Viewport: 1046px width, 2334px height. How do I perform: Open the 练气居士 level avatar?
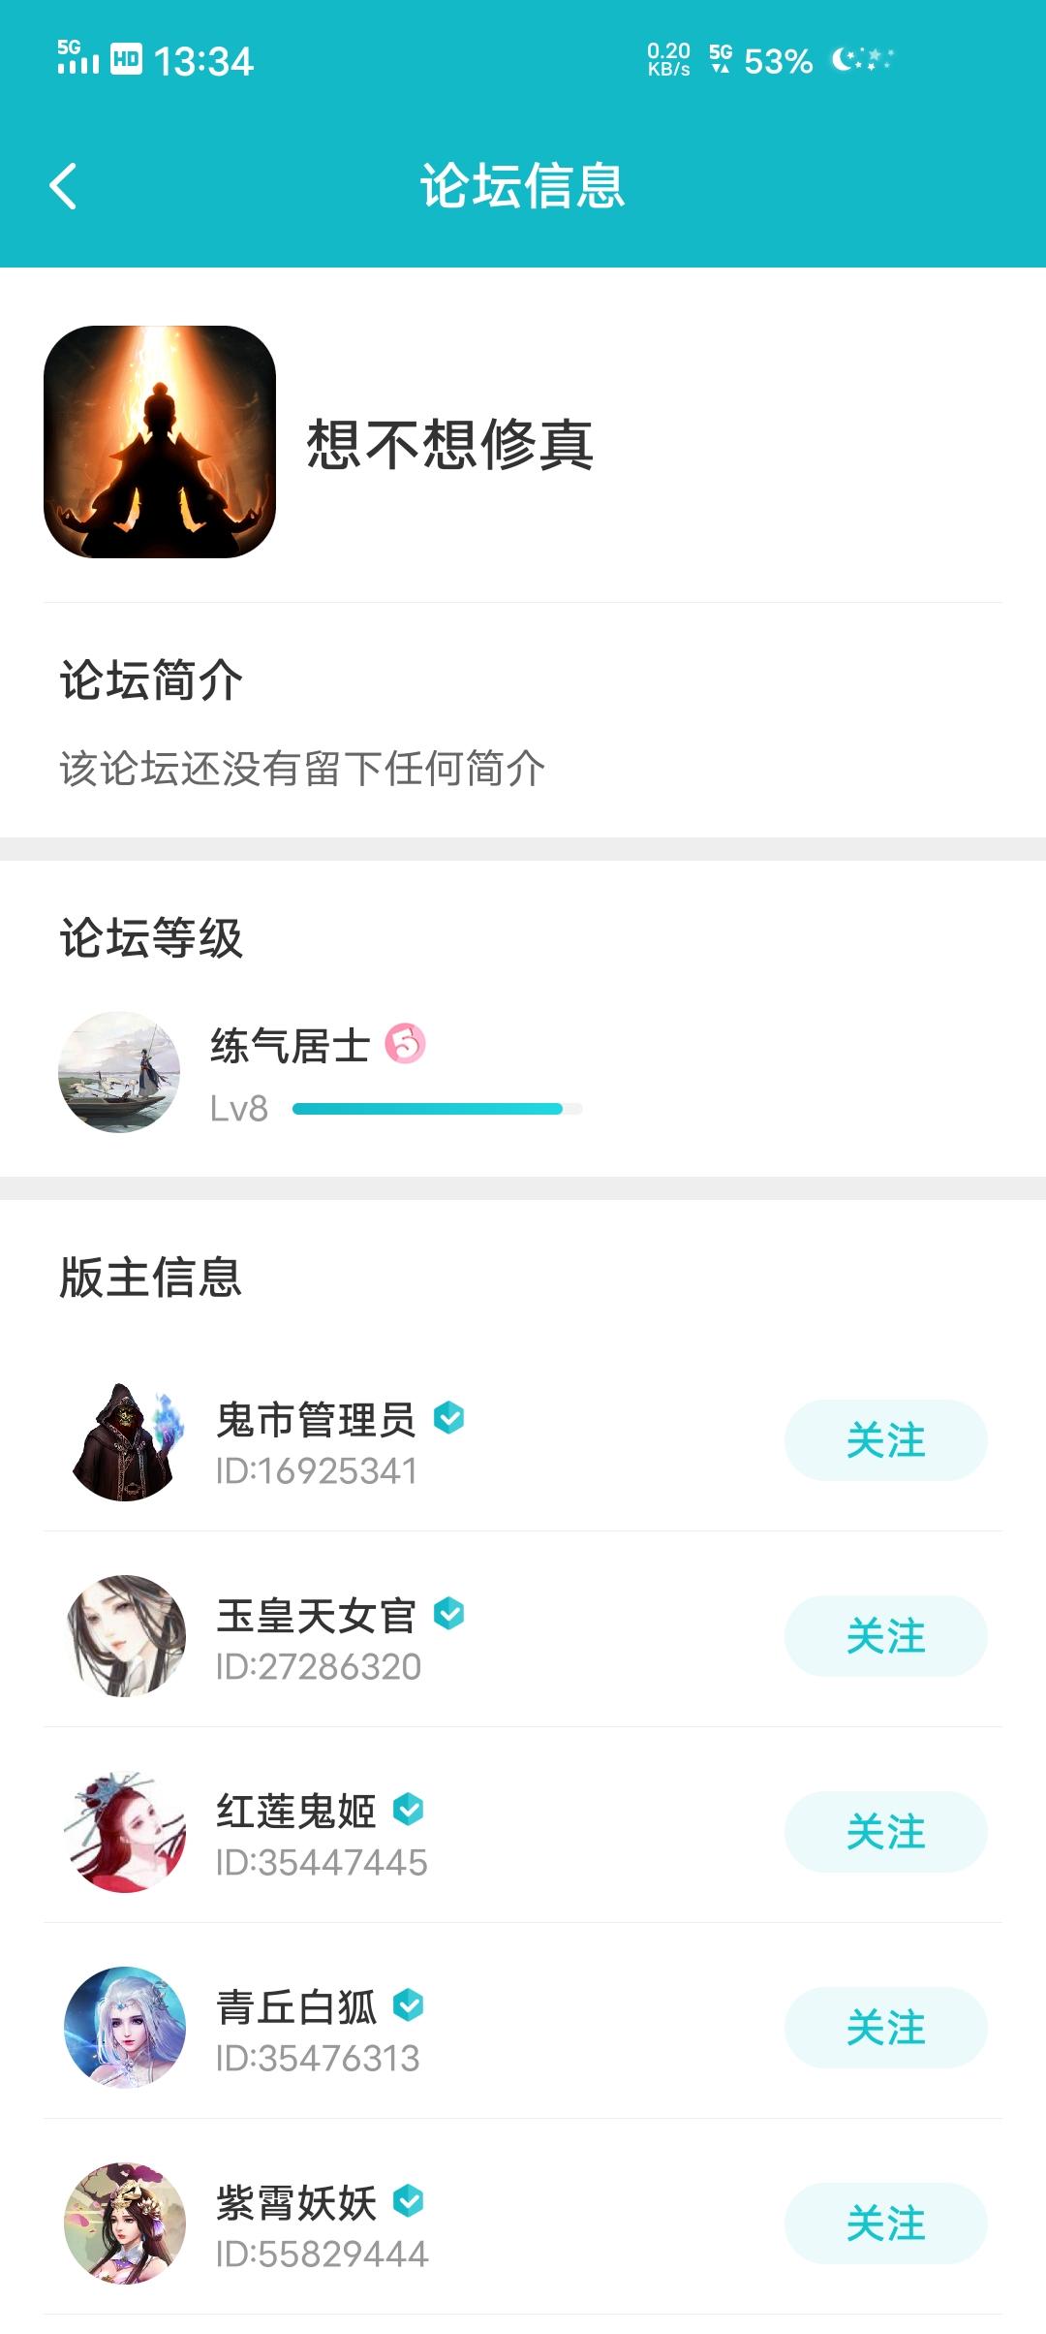click(119, 1072)
